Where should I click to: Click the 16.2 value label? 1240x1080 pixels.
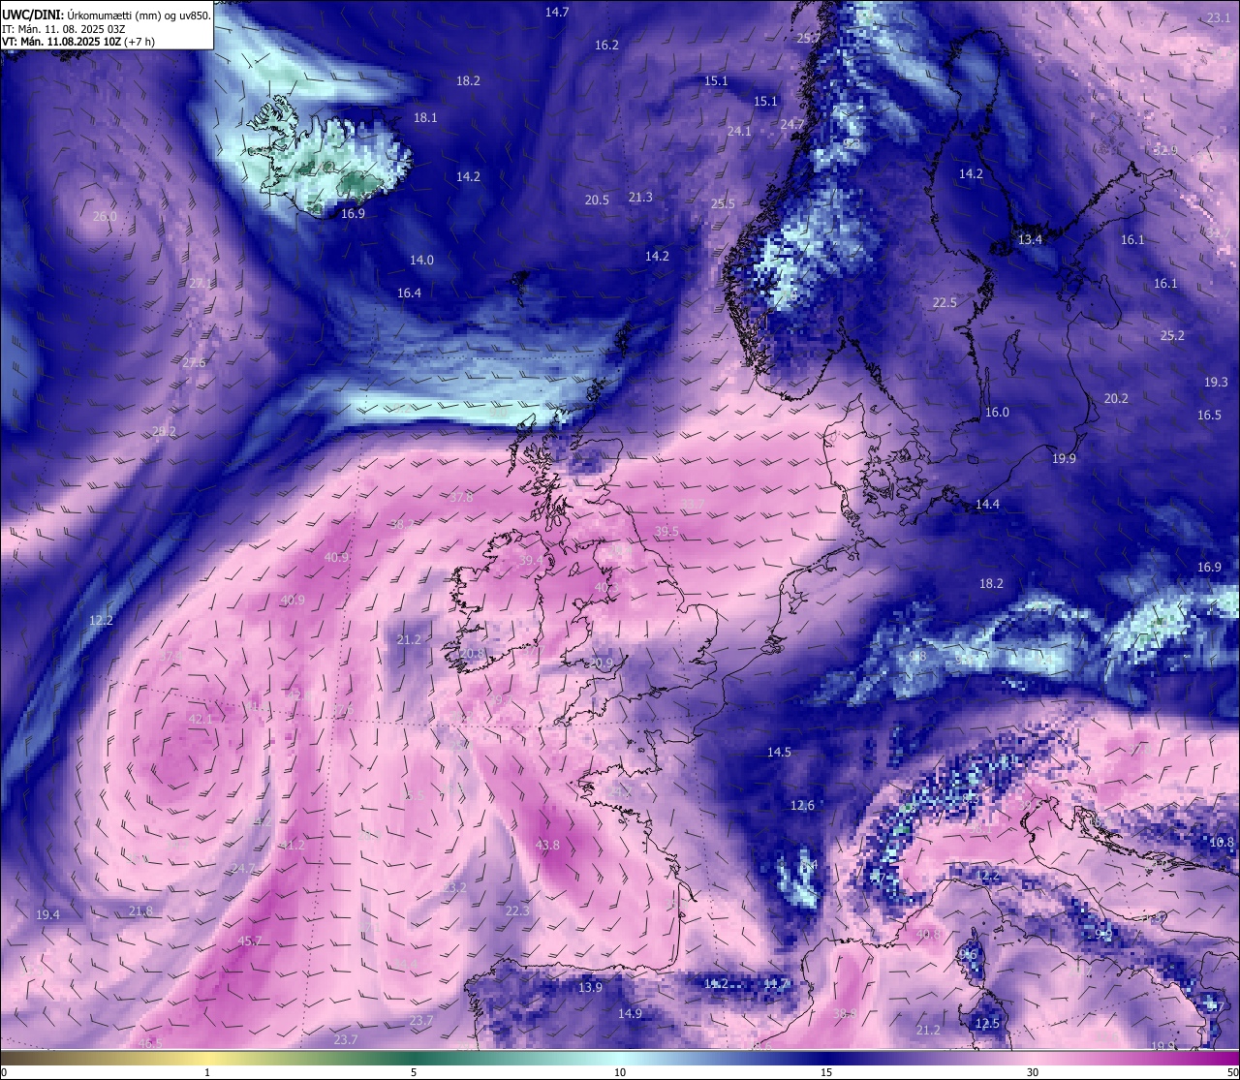606,45
